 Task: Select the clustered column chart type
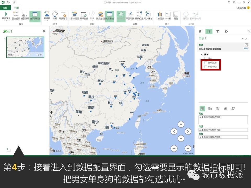point(210,109)
